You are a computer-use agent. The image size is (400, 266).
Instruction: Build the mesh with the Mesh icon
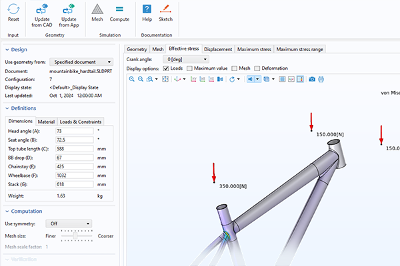[97, 10]
